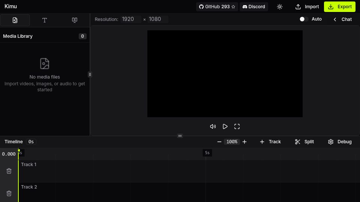Open the Debug settings
Viewport: 360px width, 202px height.
[340, 142]
